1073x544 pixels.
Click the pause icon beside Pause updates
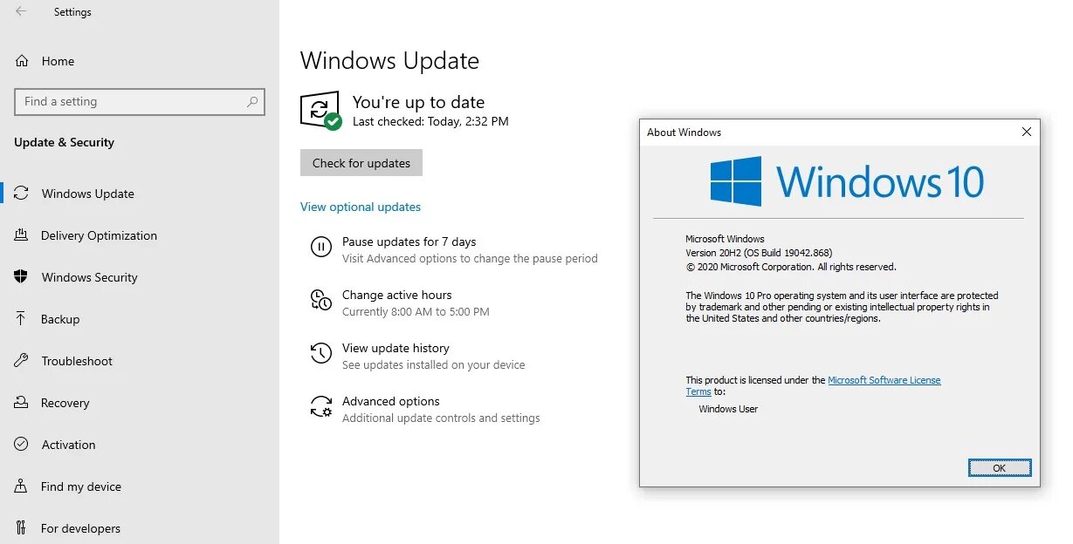click(321, 248)
